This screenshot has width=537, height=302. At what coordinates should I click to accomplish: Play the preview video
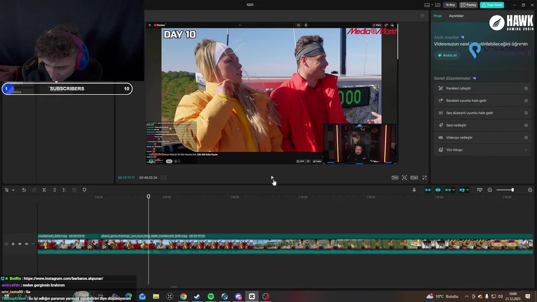(x=272, y=178)
